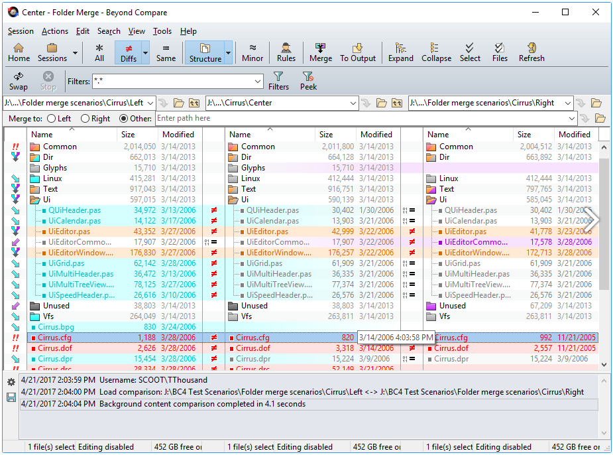Open the Peek filter icon

308,81
